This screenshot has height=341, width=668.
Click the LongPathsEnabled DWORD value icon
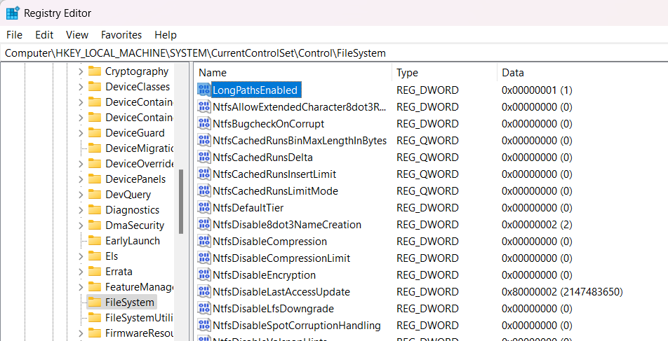tap(204, 90)
